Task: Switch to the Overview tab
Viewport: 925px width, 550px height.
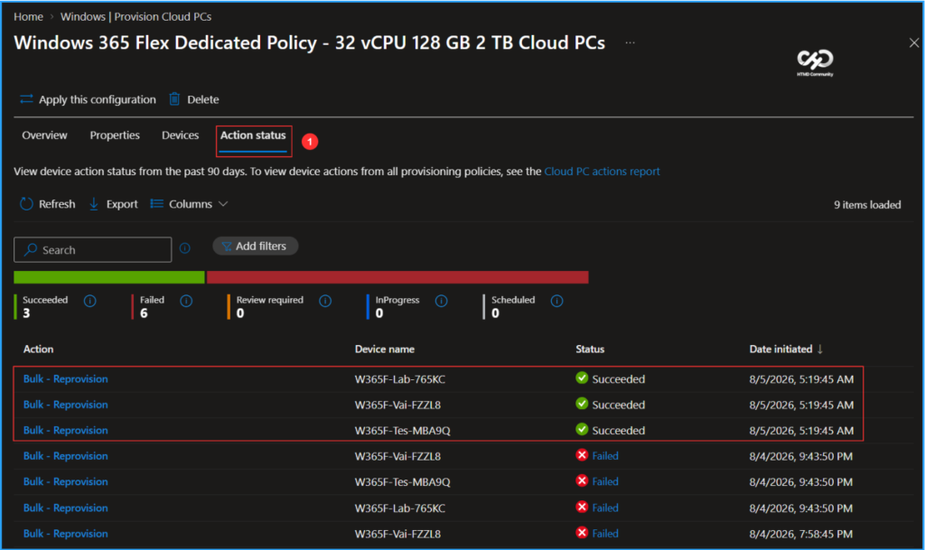Action: click(x=44, y=135)
